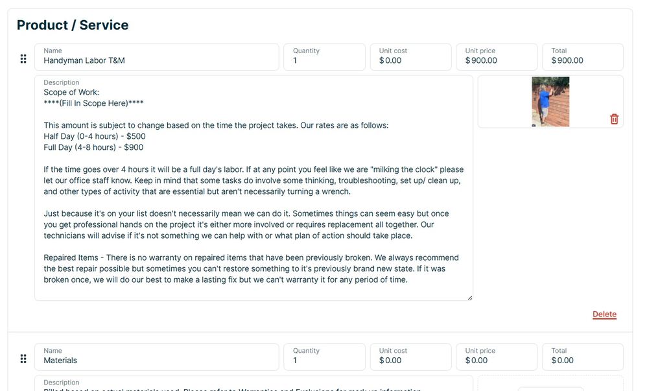Image resolution: width=647 pixels, height=391 pixels.
Task: Edit the $900.00 Unit price field
Action: coord(497,60)
